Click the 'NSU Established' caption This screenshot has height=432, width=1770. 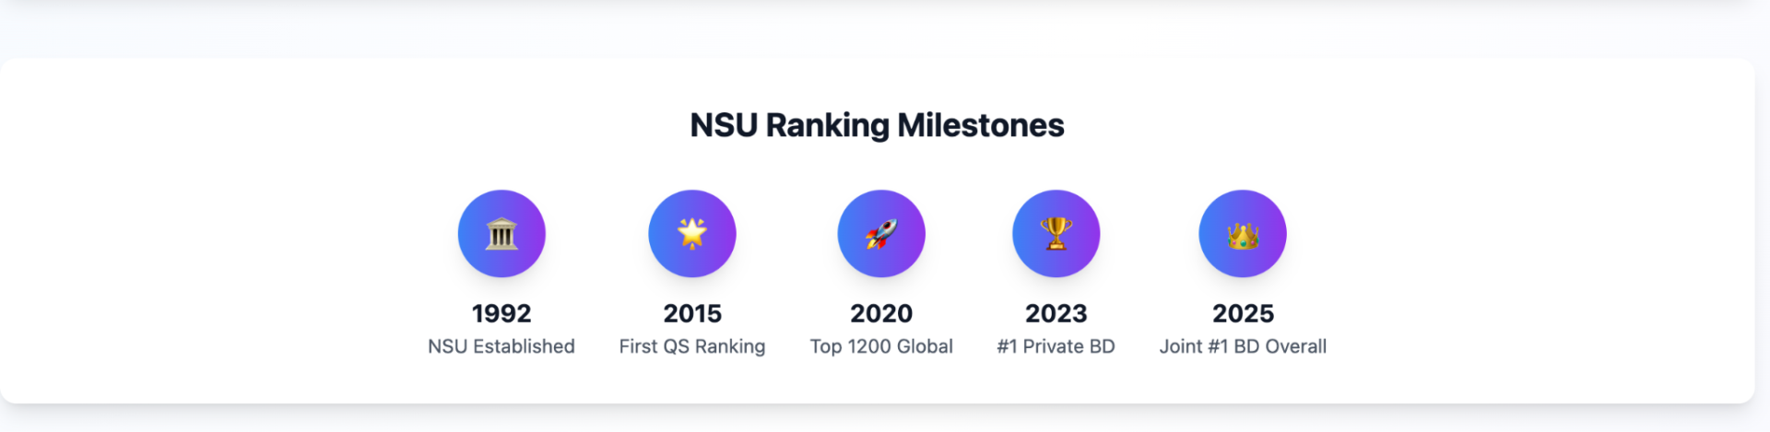click(x=501, y=346)
